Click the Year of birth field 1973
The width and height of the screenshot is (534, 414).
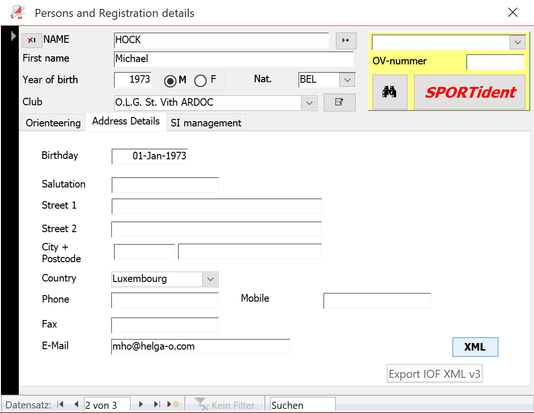[133, 80]
